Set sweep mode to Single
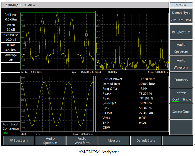Image resolution: width=195 pixels, height=156 pixels. pyautogui.click(x=186, y=99)
